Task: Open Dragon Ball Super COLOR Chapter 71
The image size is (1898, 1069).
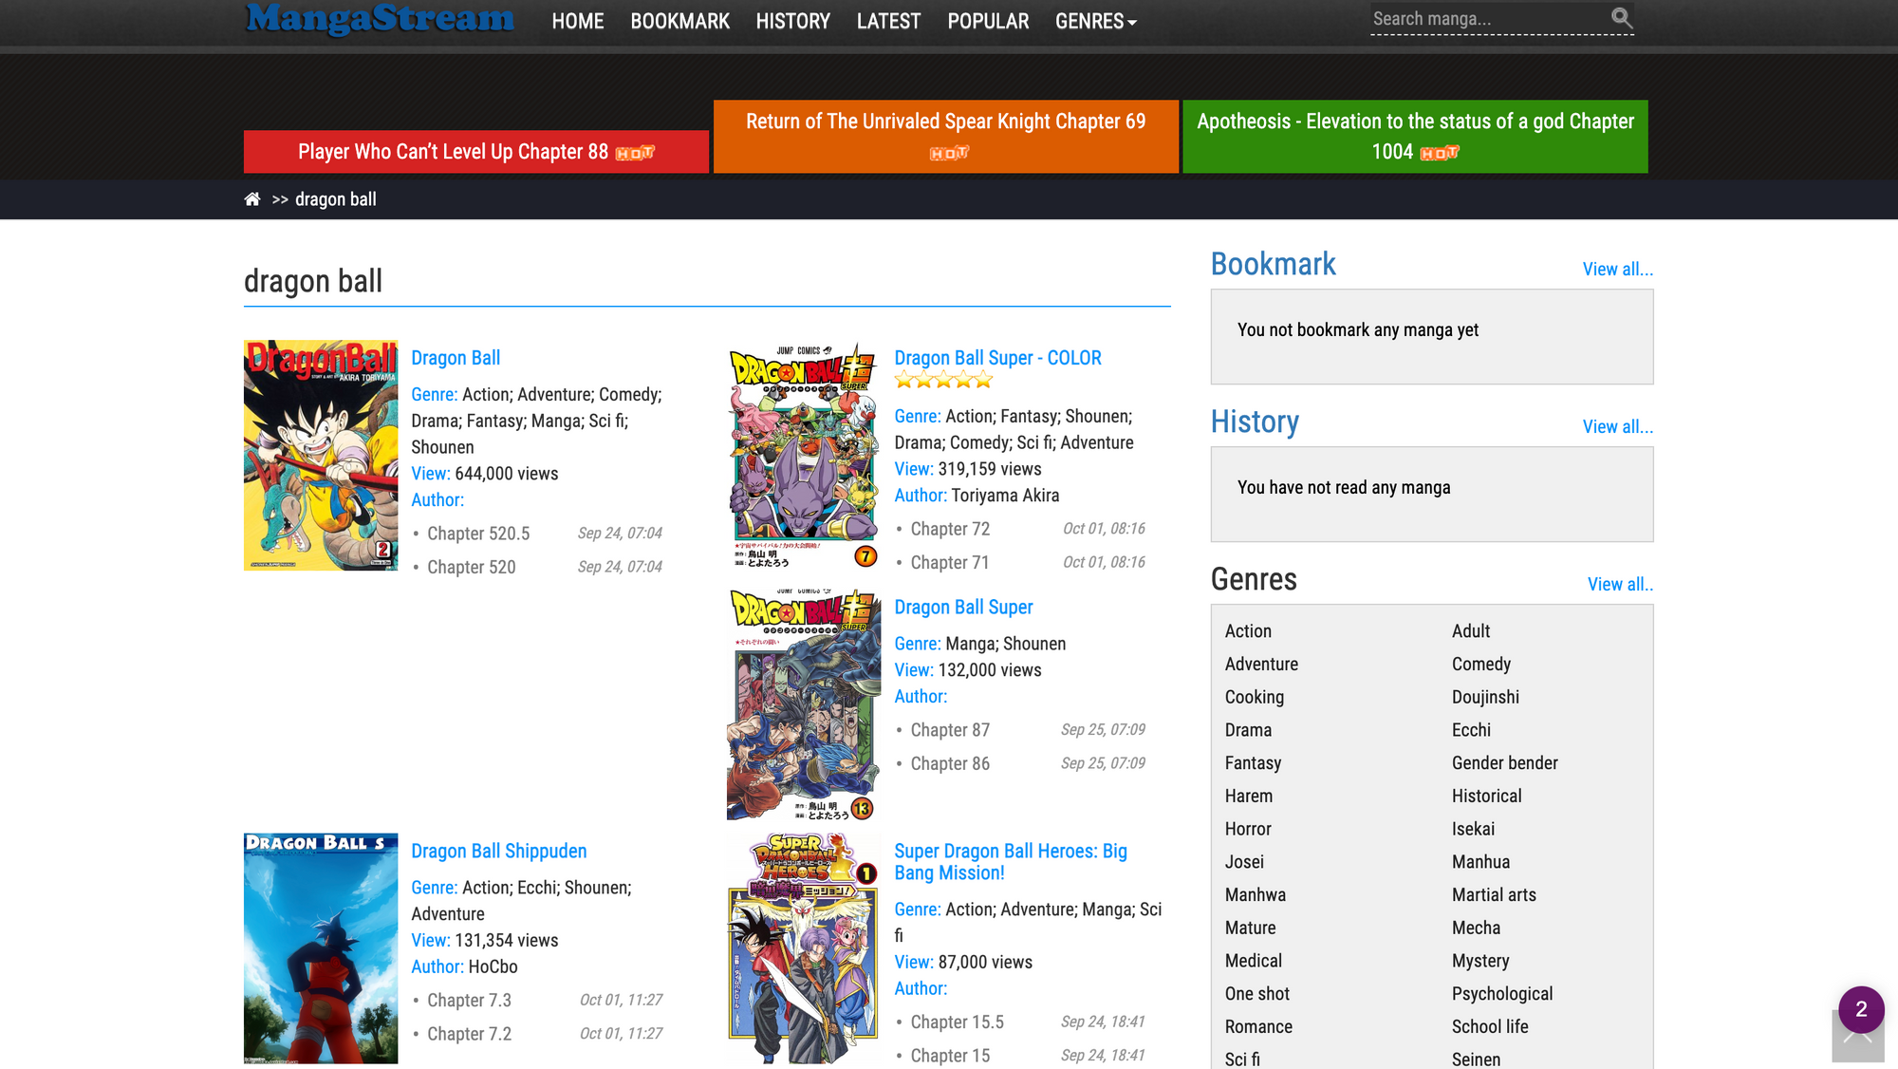Action: (x=950, y=562)
